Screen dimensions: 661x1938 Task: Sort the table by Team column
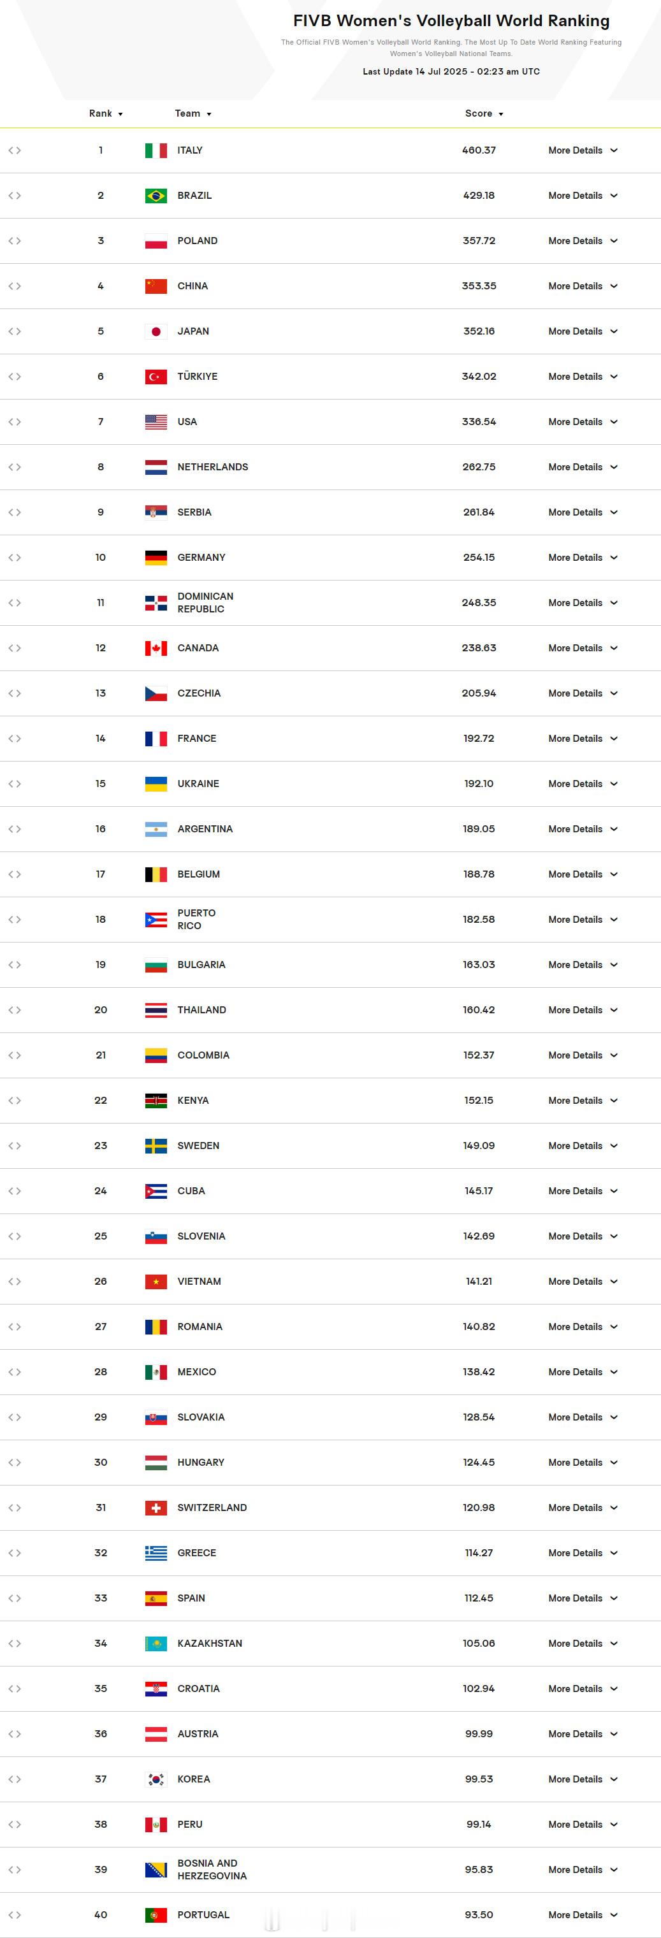coord(192,113)
